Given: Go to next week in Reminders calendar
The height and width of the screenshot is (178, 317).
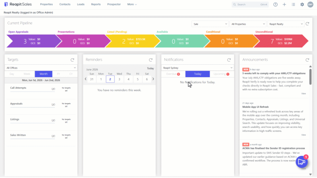Looking at the screenshot, I should (x=153, y=79).
